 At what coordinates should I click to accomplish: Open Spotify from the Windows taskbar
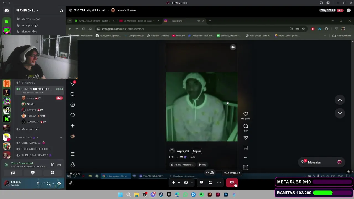tap(201, 195)
